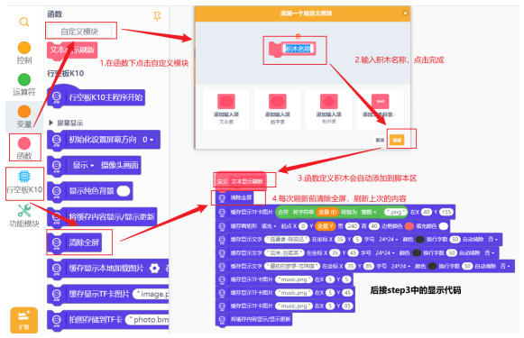Screen dimensions: 524x338
Task: Edit music.png field on Y 85 image row
Action: [294, 306]
